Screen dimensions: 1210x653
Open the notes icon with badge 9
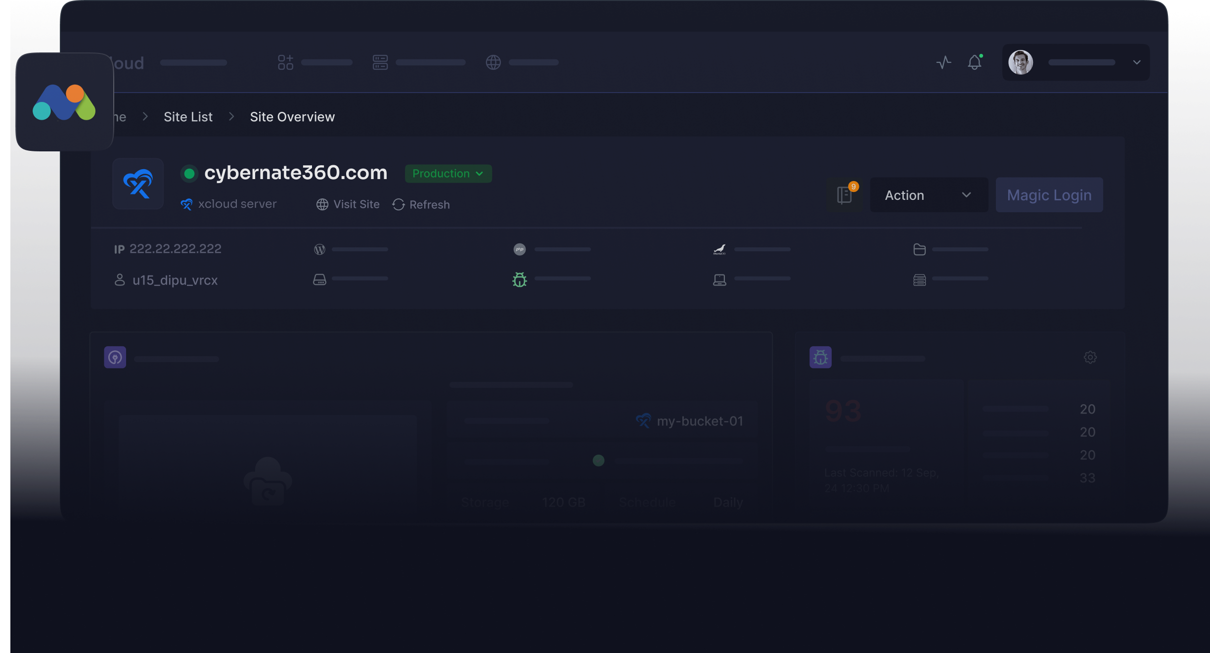(x=845, y=195)
